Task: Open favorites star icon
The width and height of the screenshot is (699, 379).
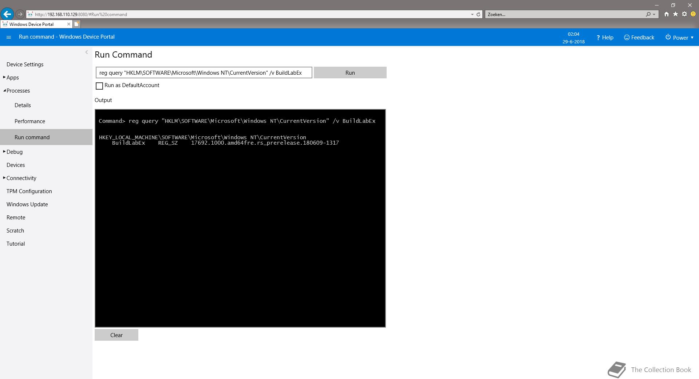Action: point(675,14)
